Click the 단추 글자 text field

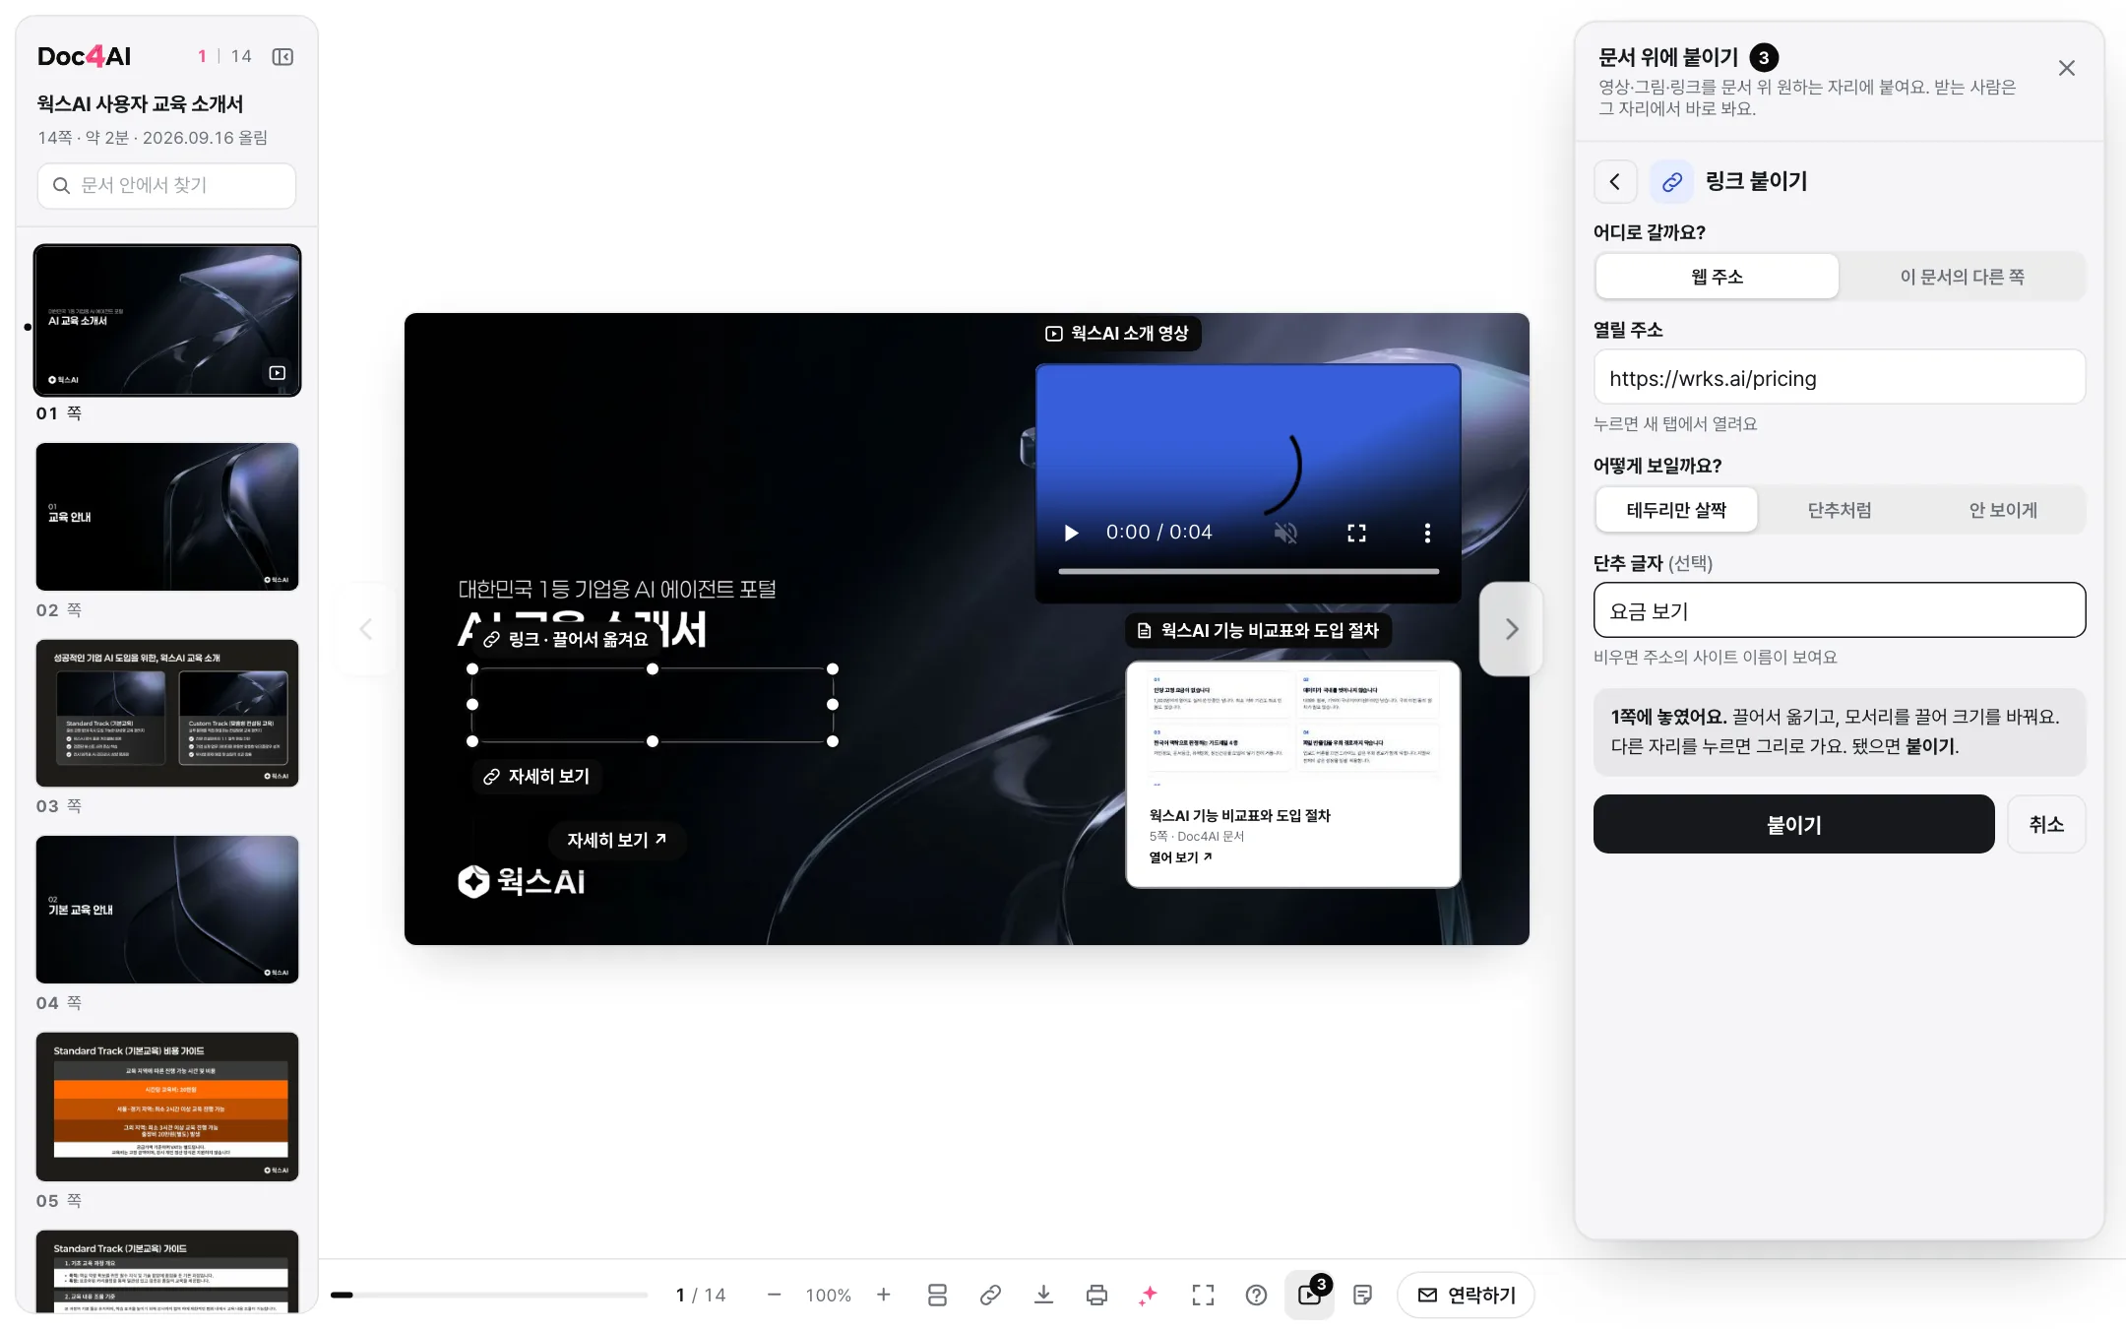click(1839, 610)
